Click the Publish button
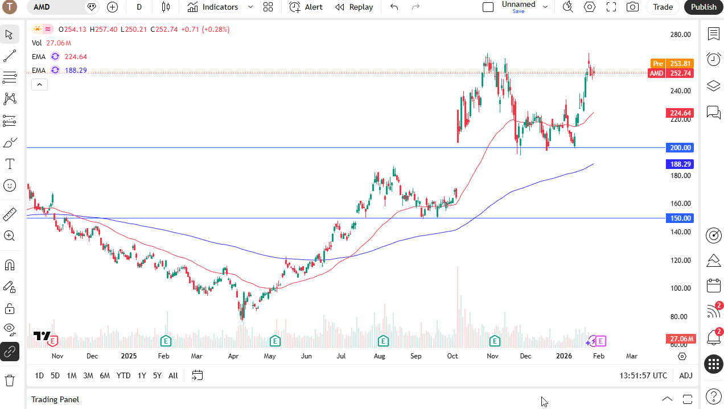 (704, 7)
